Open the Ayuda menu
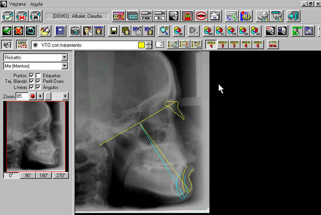Screen dimensions: 321x215 36,4
